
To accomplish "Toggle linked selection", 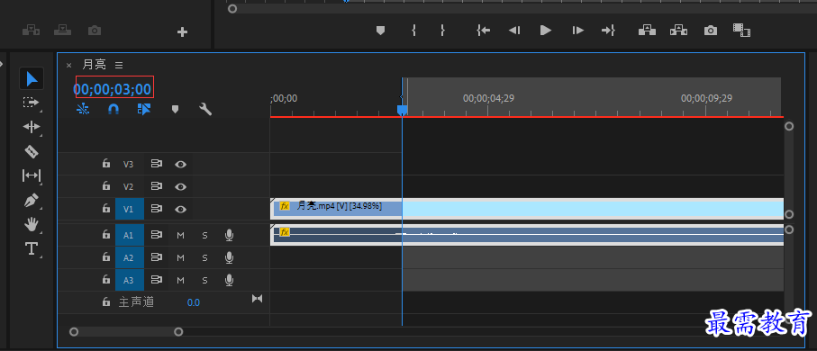I will 144,109.
